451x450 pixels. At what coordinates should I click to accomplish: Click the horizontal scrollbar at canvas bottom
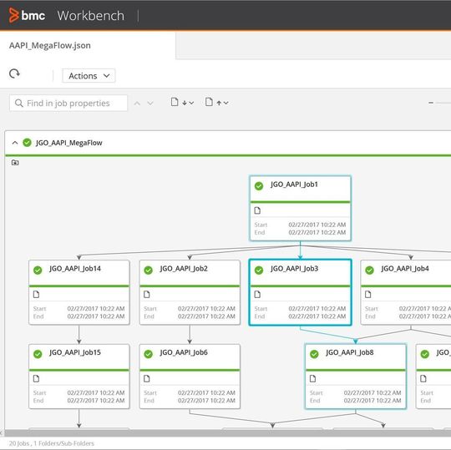coord(227,433)
